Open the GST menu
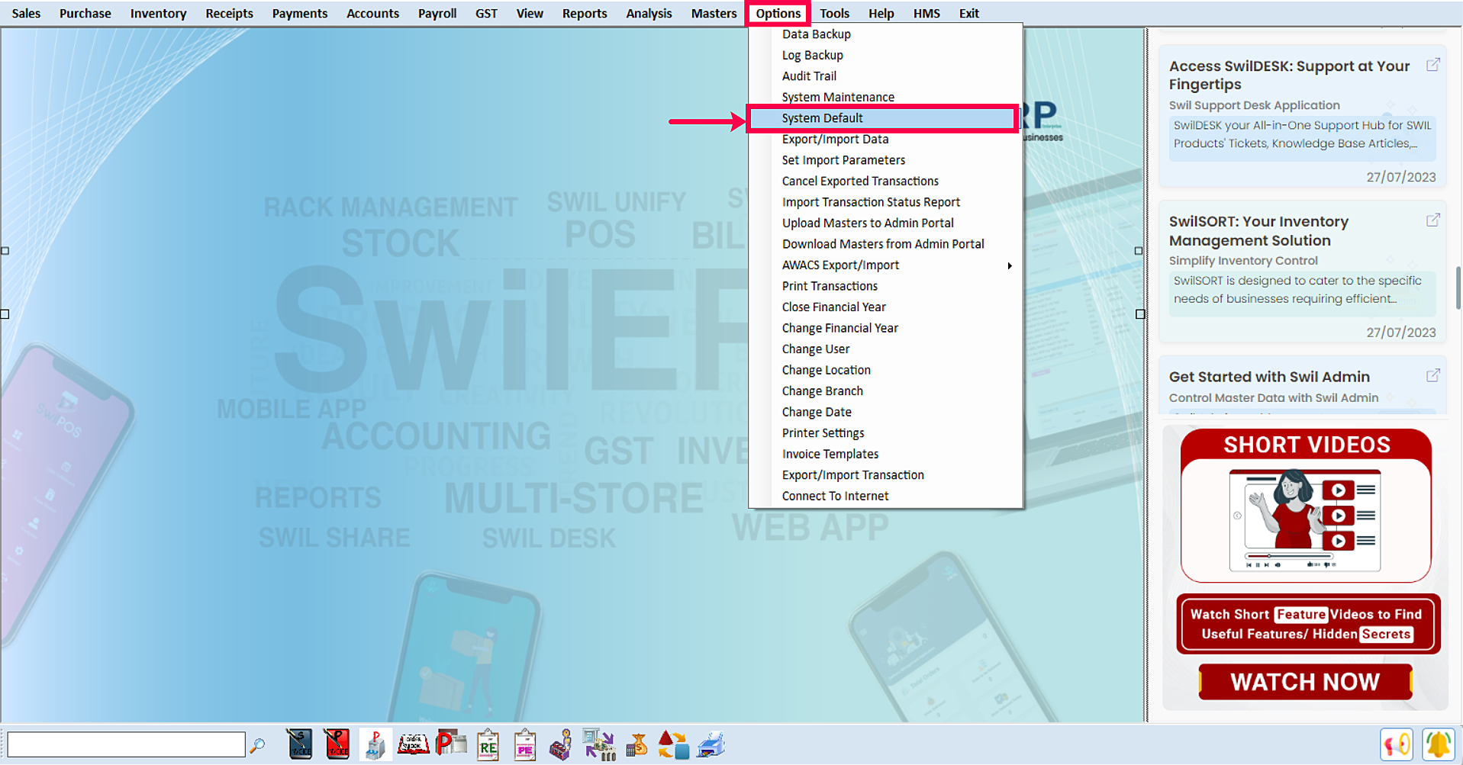 (486, 13)
